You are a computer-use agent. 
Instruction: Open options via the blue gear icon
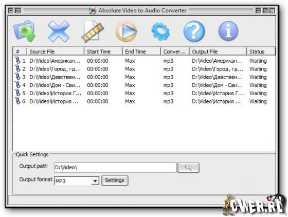pyautogui.click(x=160, y=31)
